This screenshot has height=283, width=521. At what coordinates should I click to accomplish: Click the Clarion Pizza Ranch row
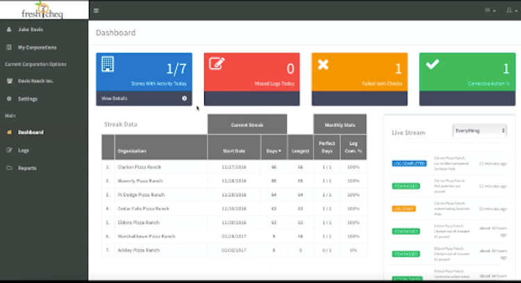[x=234, y=167]
